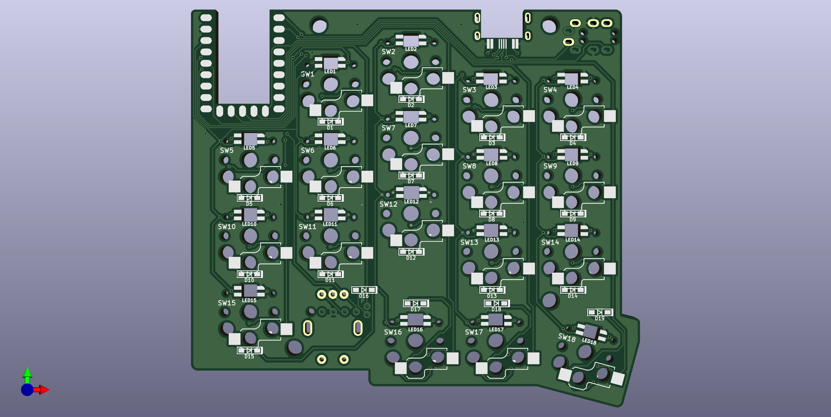Image resolution: width=831 pixels, height=417 pixels.
Task: Click the green Y-axis arrow gizmo
Action: tap(27, 374)
